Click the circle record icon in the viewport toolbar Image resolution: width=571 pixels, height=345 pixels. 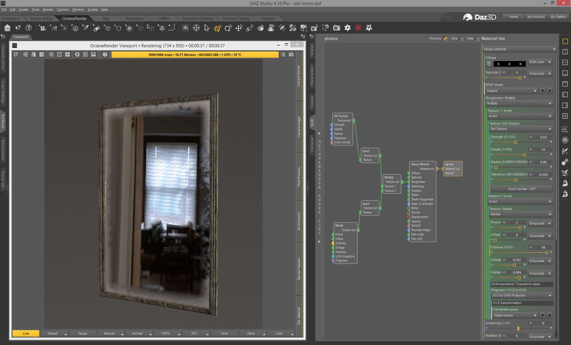coord(77,55)
